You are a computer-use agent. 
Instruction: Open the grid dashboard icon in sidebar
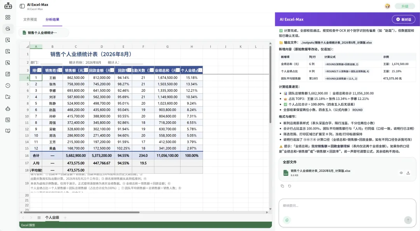pyautogui.click(x=8, y=17)
